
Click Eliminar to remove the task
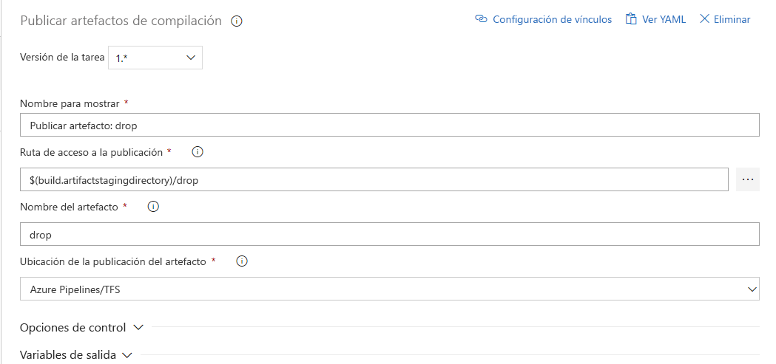coord(732,19)
